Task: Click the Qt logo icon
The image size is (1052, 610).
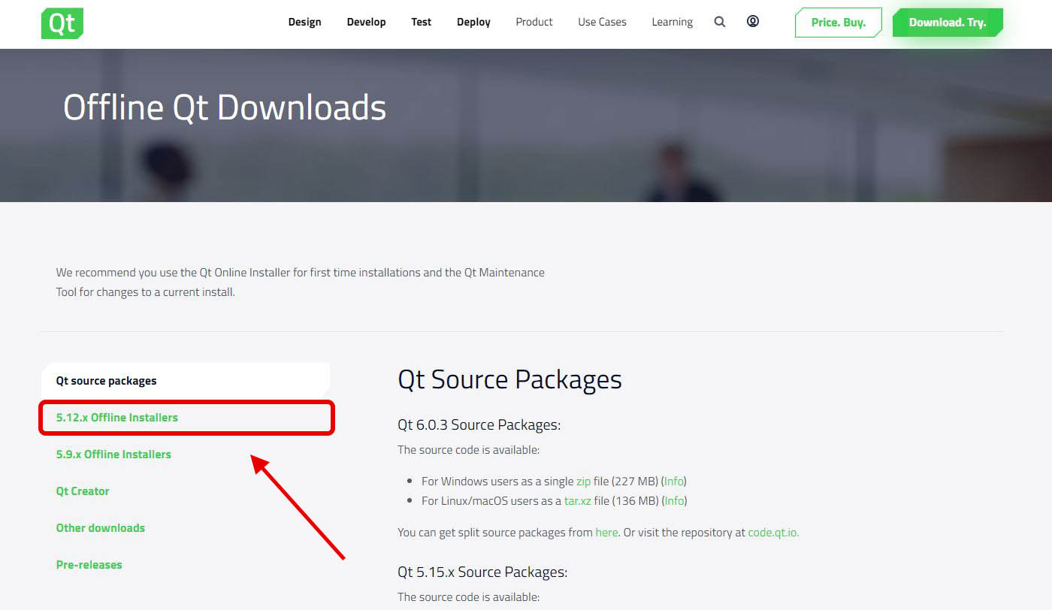Action: (x=62, y=23)
